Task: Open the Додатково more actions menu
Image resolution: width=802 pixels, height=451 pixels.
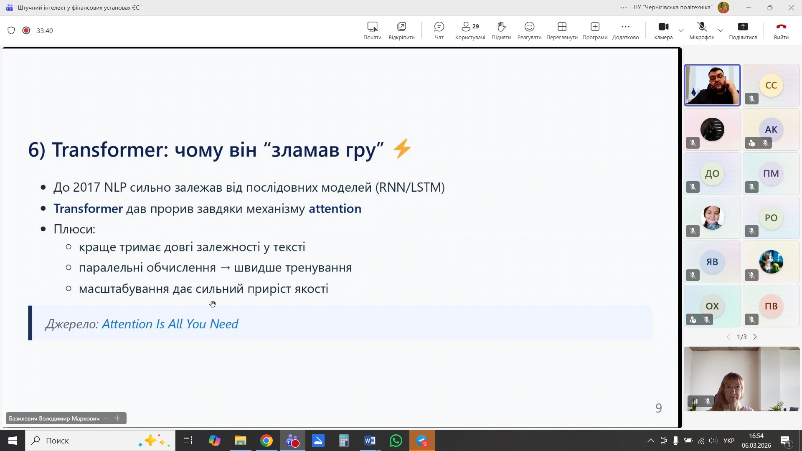Action: 625,30
